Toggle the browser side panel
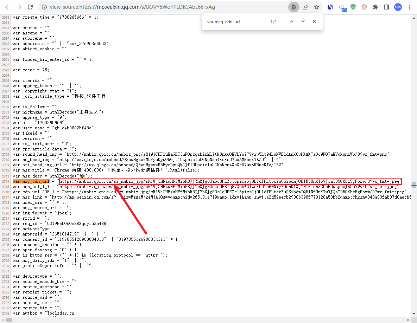 (x=386, y=7)
